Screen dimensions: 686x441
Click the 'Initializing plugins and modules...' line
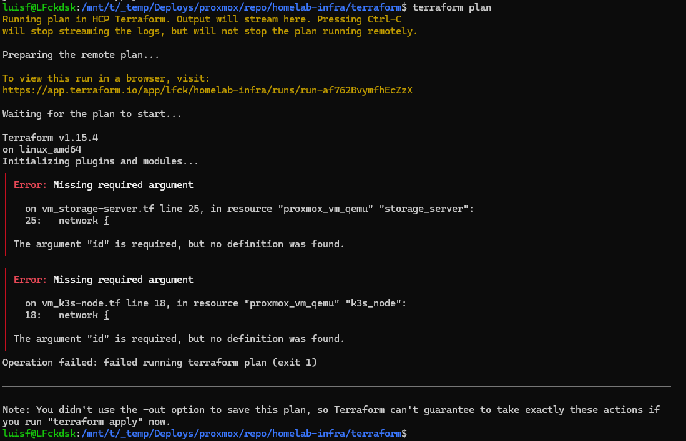click(100, 161)
